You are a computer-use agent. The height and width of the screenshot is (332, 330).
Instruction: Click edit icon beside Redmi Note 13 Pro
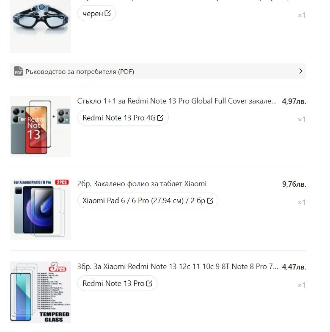pyautogui.click(x=149, y=283)
